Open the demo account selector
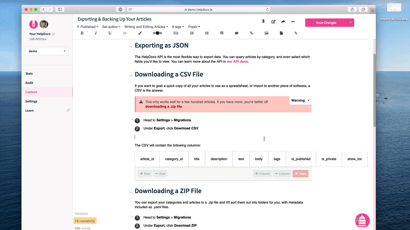 47,51
